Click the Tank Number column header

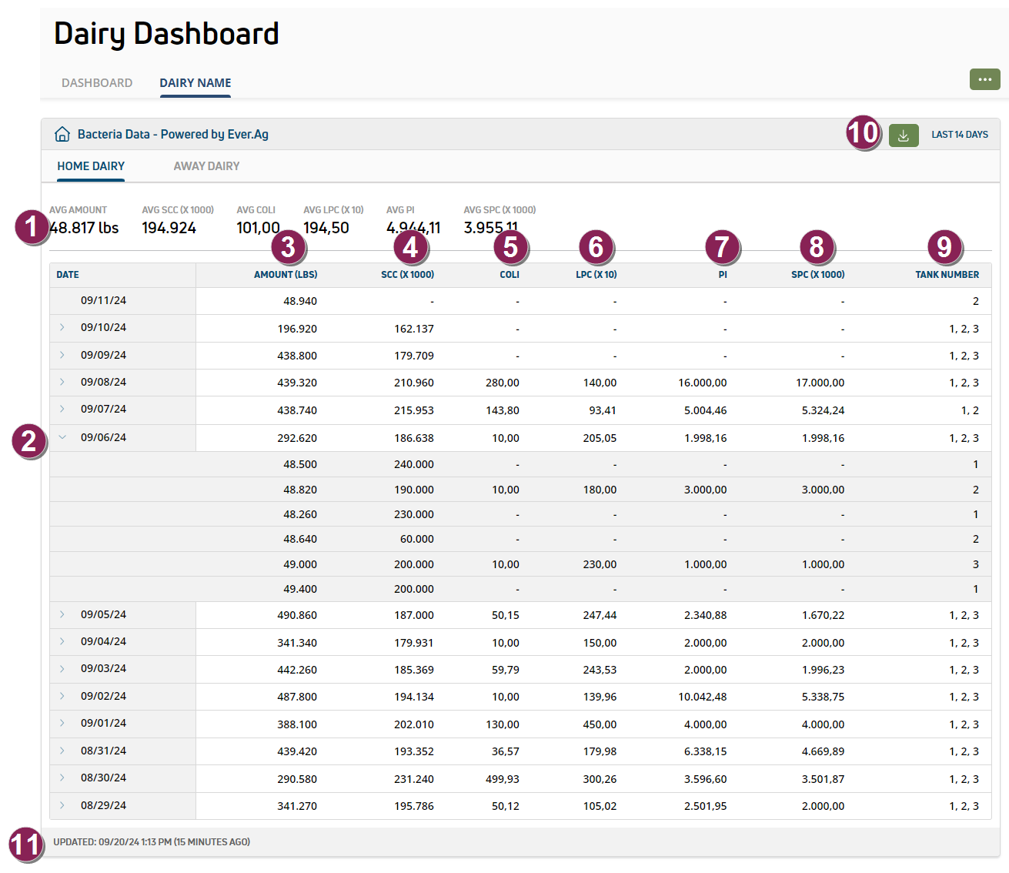click(947, 275)
